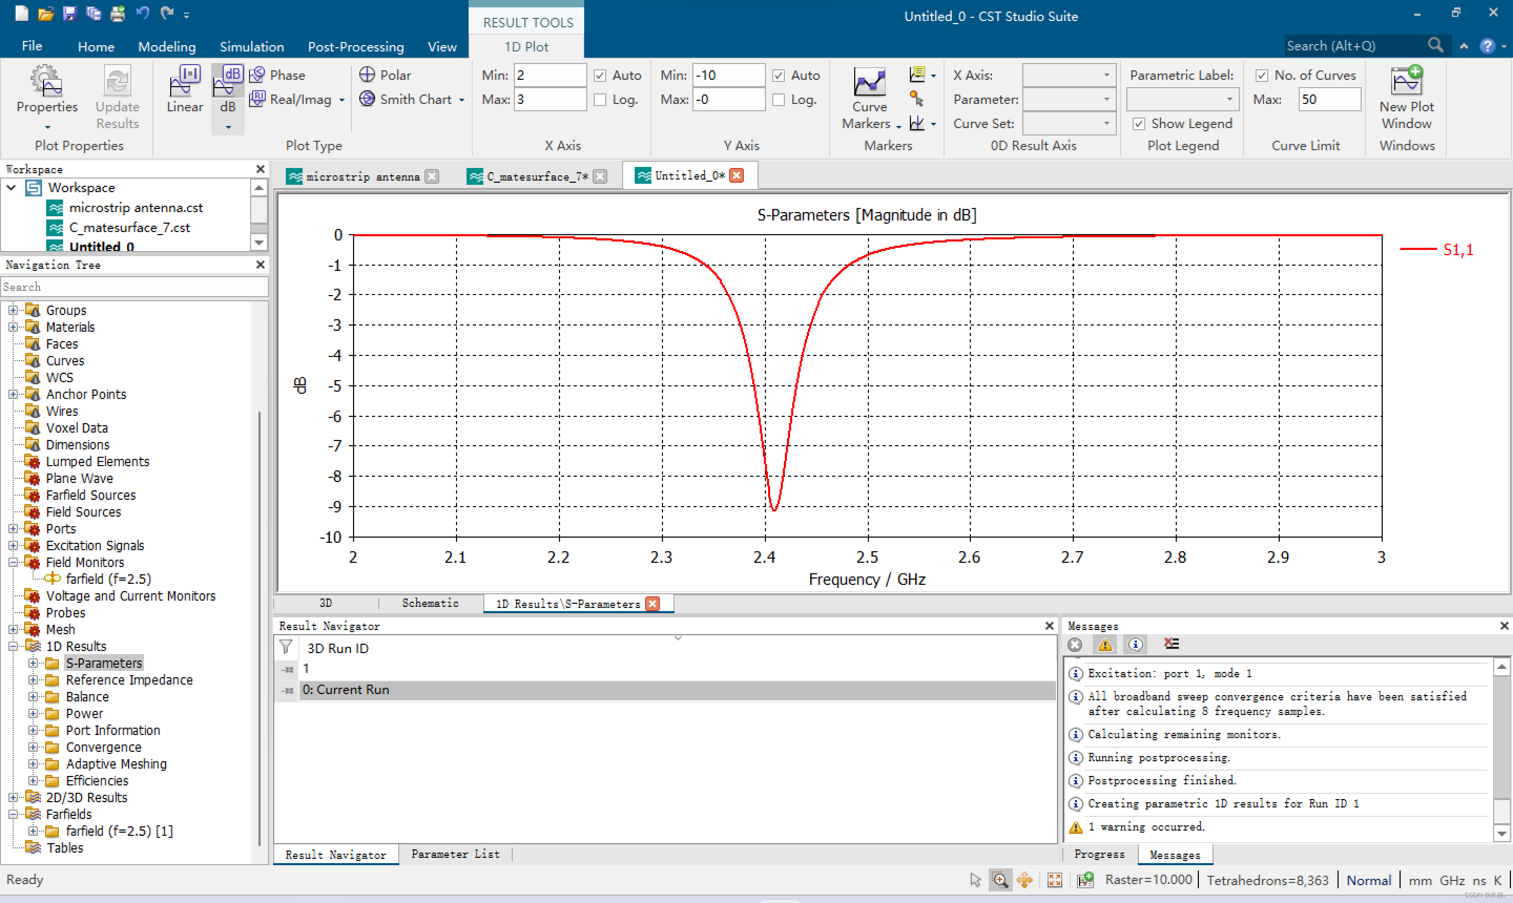Image resolution: width=1513 pixels, height=903 pixels.
Task: Collapse the Field Monitors tree node
Action: pos(13,562)
